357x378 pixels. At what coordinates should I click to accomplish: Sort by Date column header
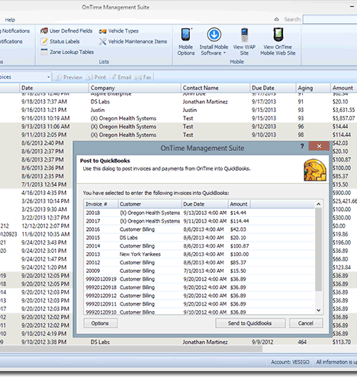coord(54,88)
